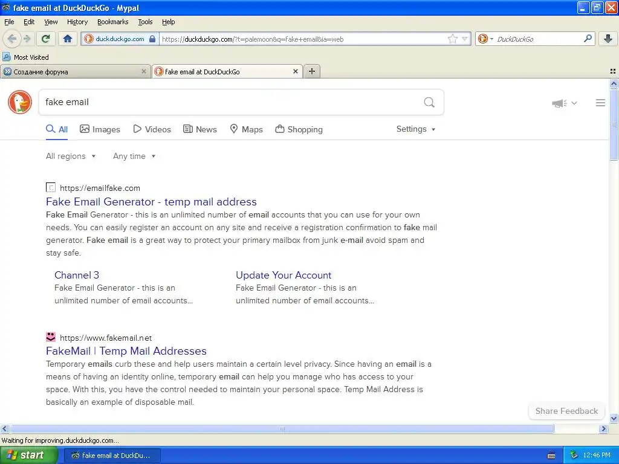This screenshot has width=619, height=464.
Task: Open Fake Email Generator - temp mail address
Action: (x=151, y=202)
